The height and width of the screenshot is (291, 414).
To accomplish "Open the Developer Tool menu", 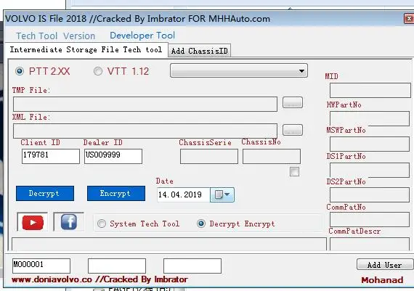I will click(x=142, y=36).
